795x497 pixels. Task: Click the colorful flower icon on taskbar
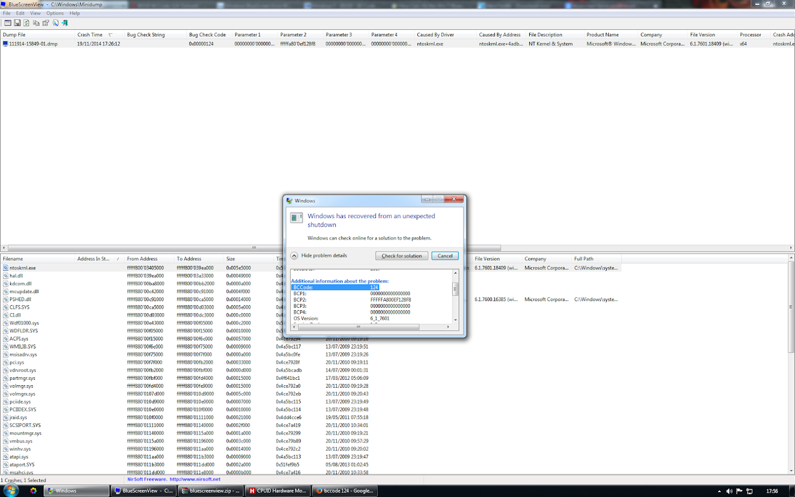(x=33, y=490)
